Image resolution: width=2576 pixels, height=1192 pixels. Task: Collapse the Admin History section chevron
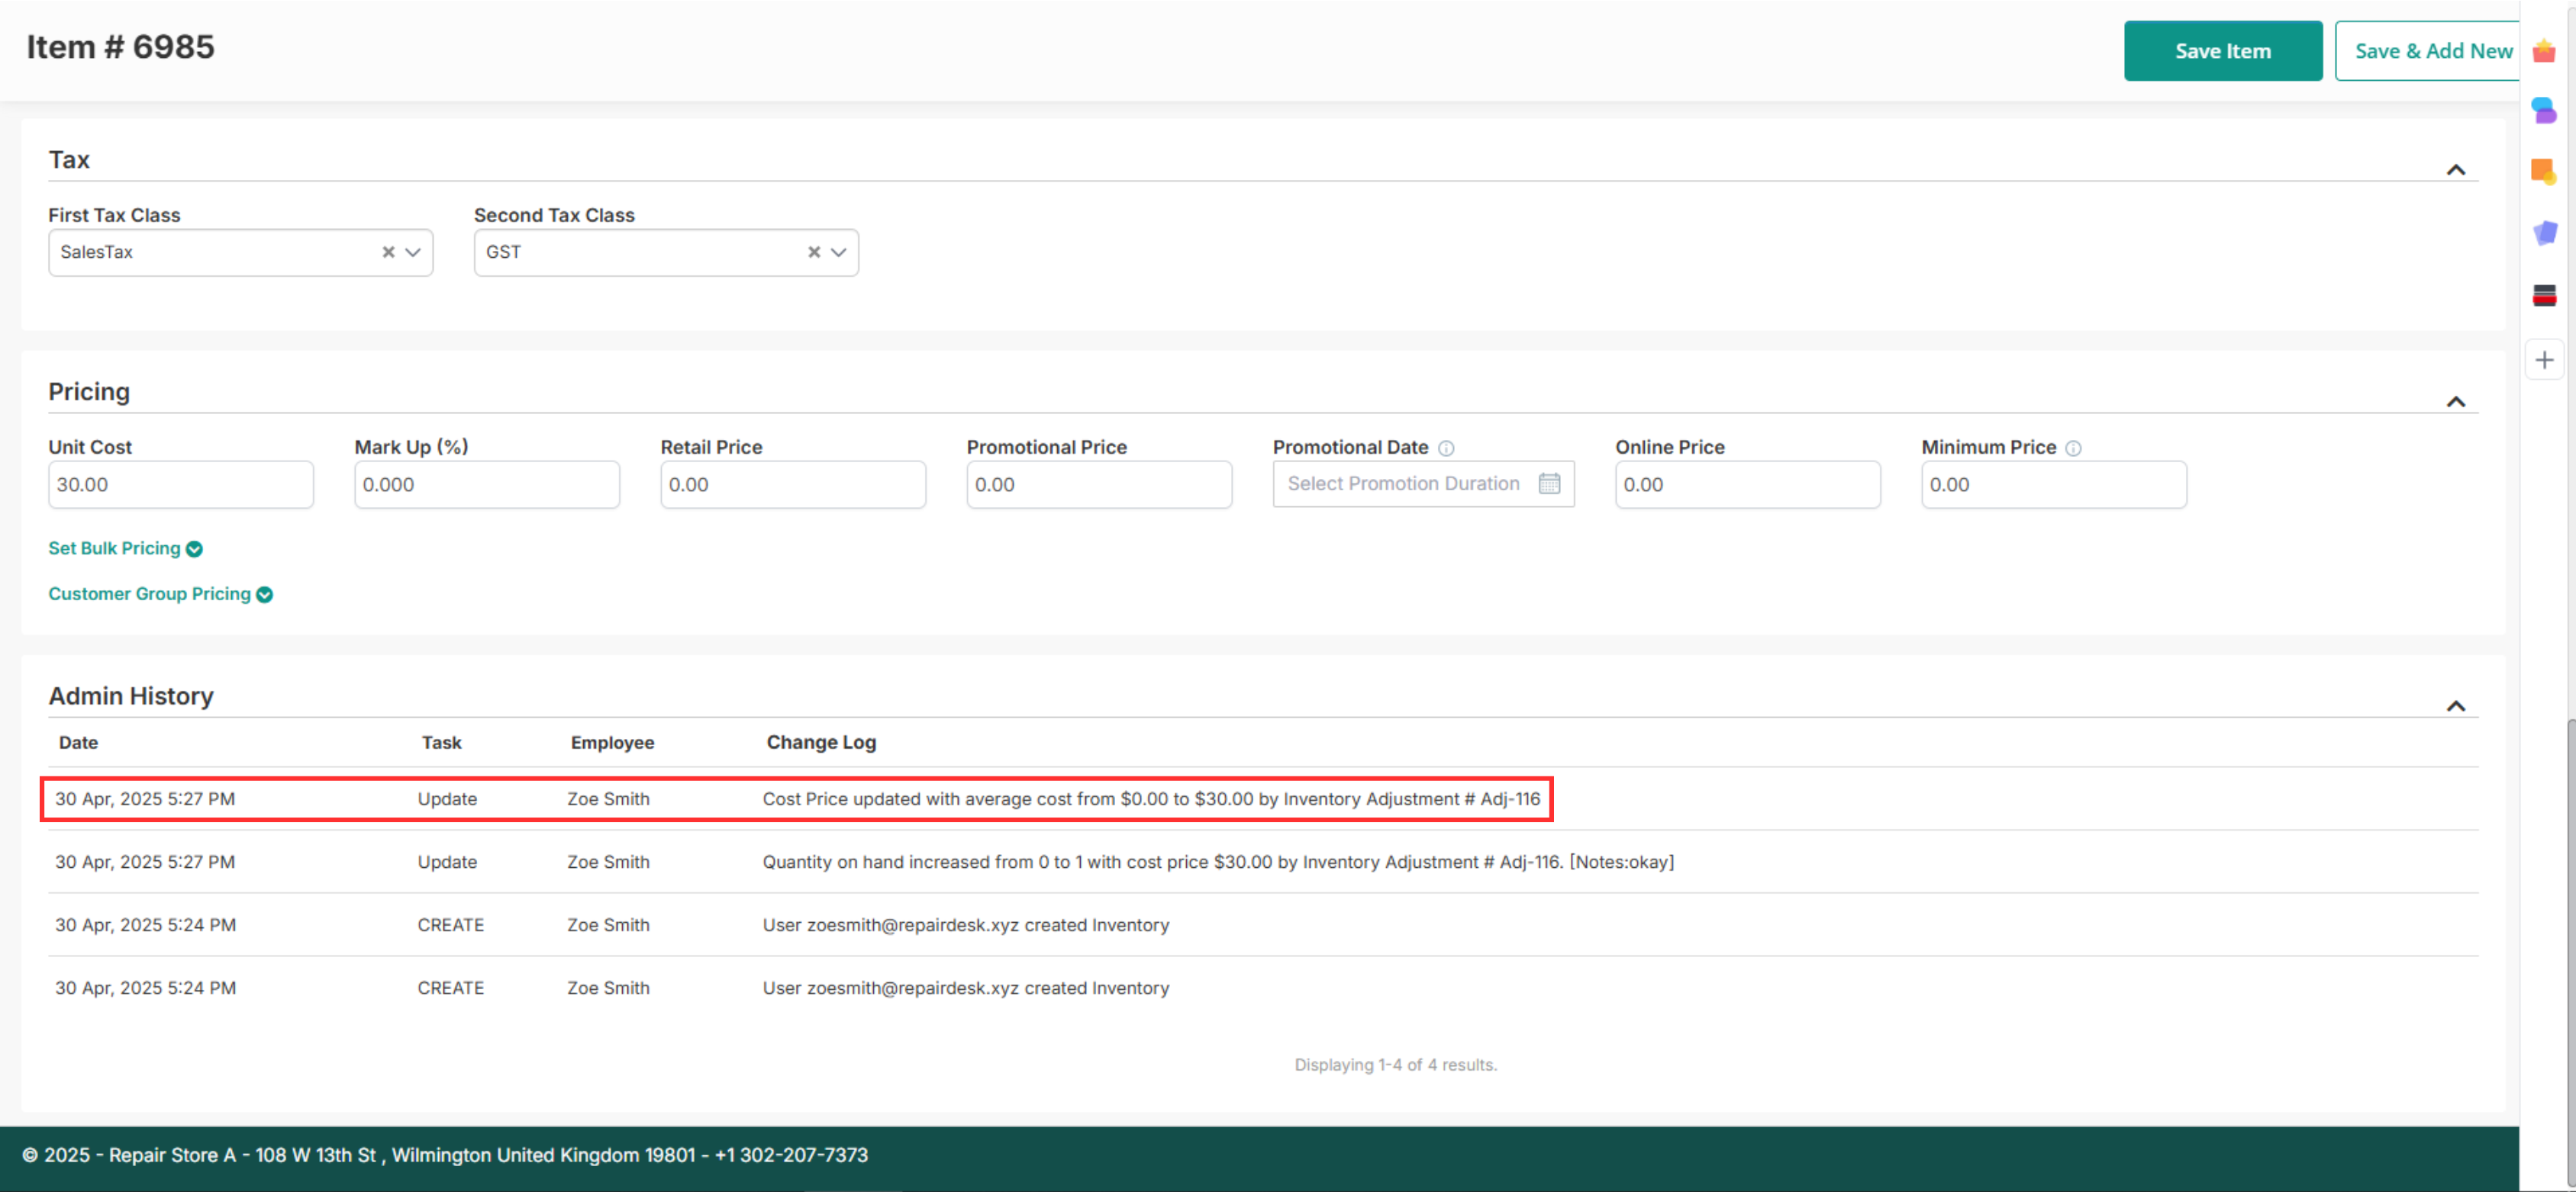tap(2455, 706)
